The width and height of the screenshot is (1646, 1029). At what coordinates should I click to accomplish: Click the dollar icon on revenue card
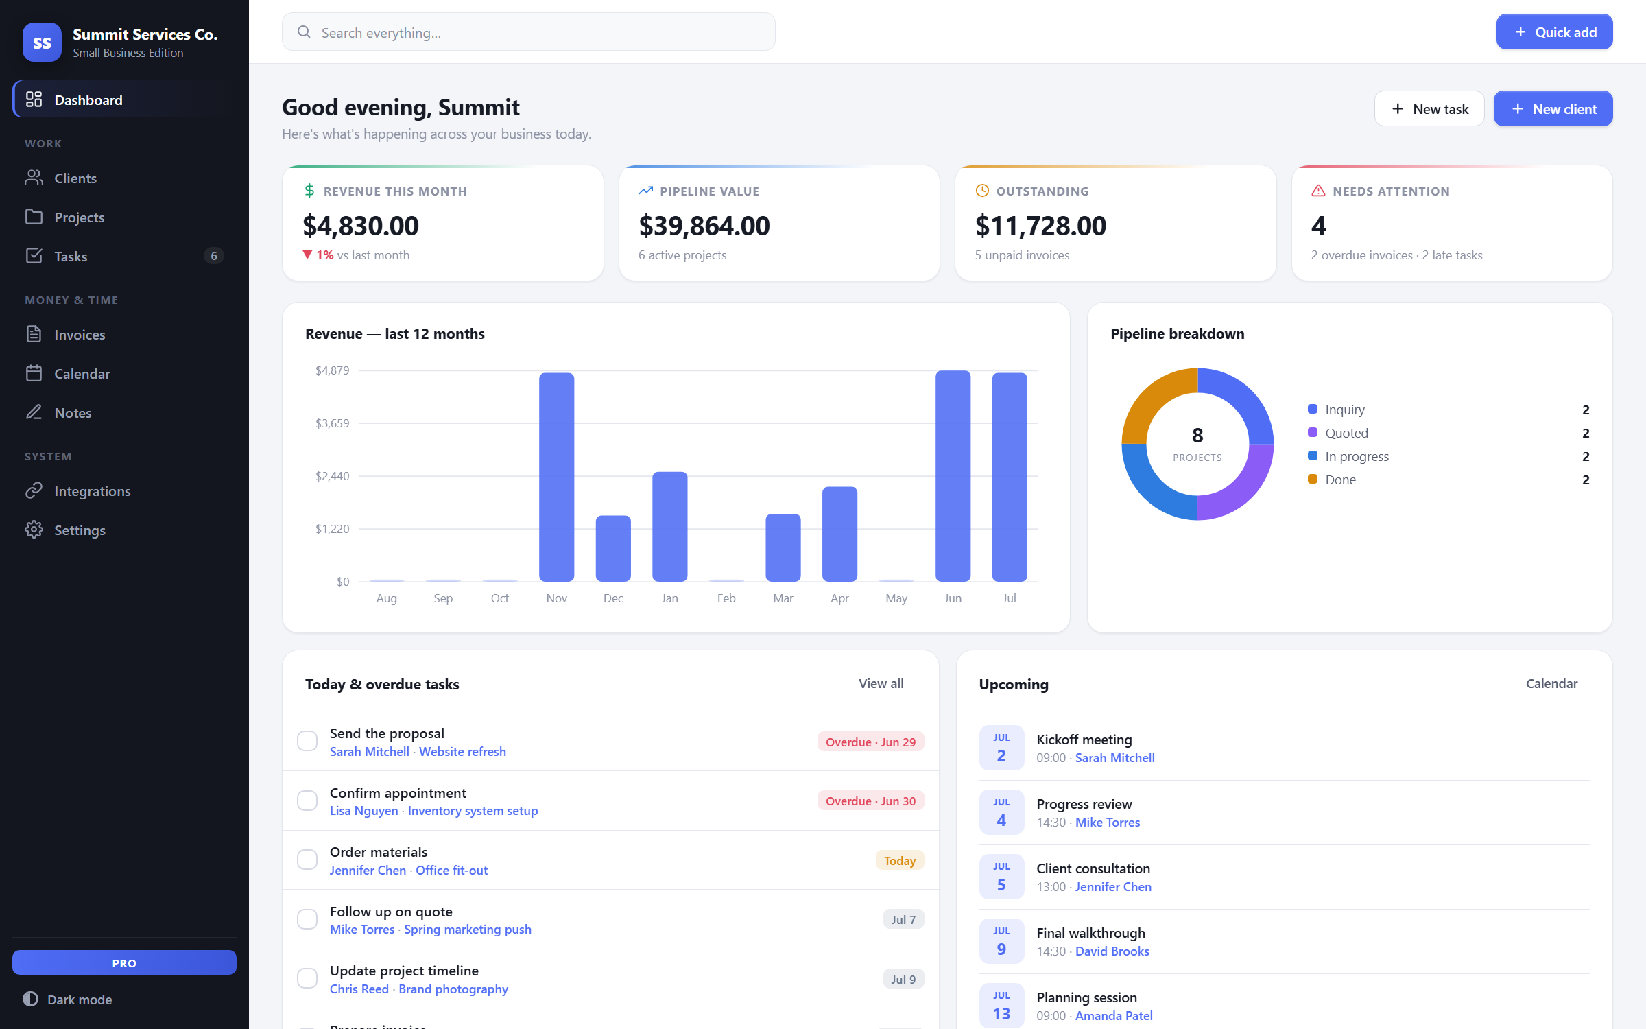coord(309,191)
